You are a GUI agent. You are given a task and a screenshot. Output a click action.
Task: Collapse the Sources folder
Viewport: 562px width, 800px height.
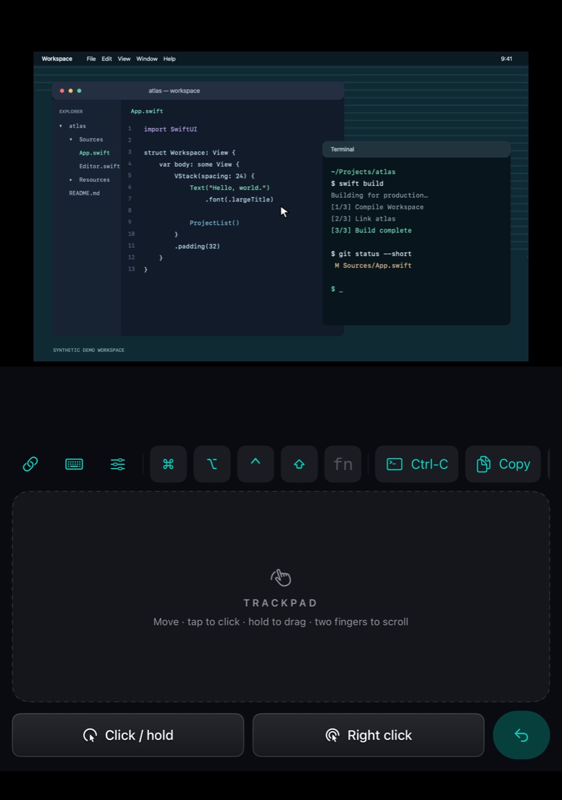(71, 139)
